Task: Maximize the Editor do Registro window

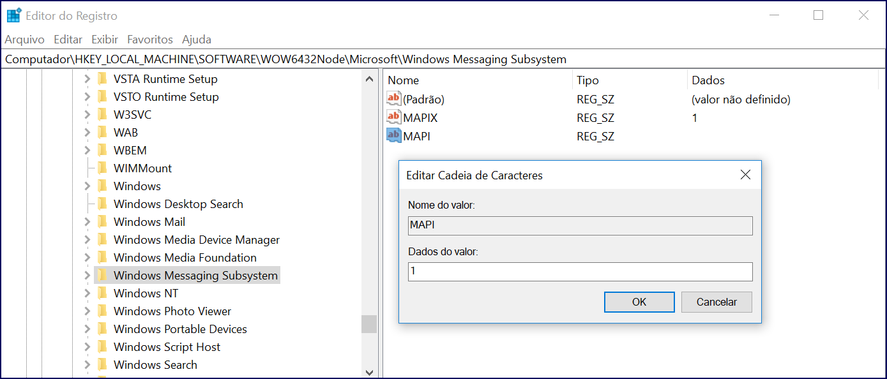Action: pyautogui.click(x=818, y=15)
